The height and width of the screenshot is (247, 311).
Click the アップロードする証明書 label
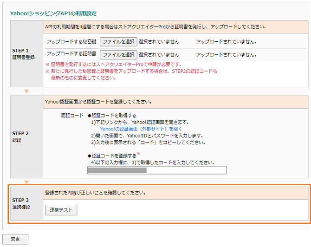pyautogui.click(x=71, y=53)
